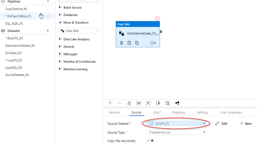Switch to the General tab
The image size is (257, 144).
click(114, 112)
